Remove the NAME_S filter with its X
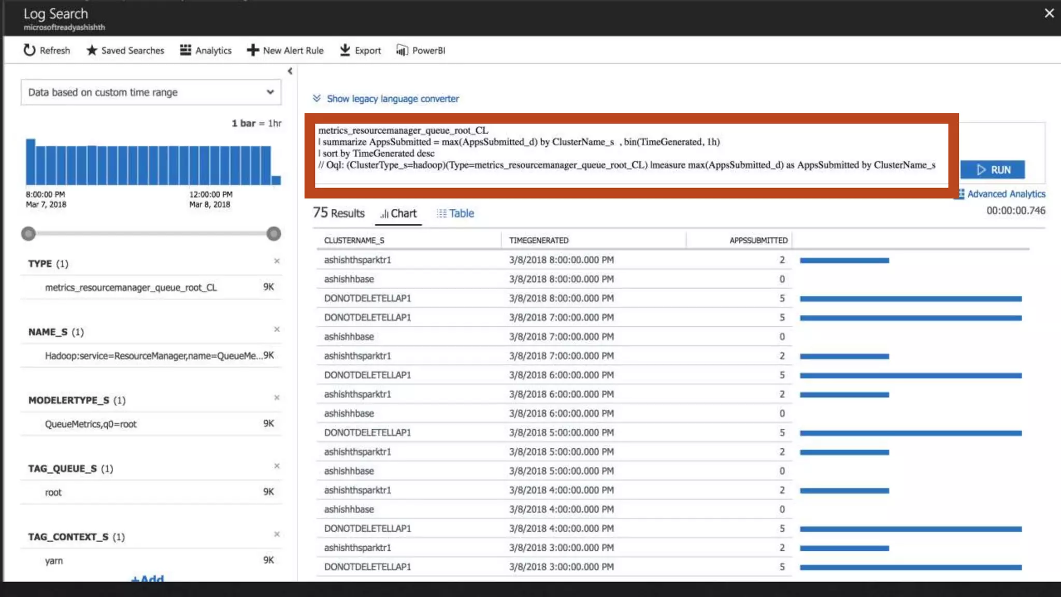This screenshot has height=597, width=1061. point(277,330)
